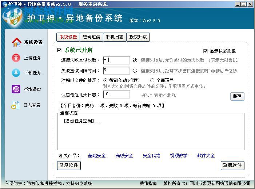Viewport: 255px width, 189px height.
Task: Close the 异地备份系统 window
Action: (x=250, y=4)
